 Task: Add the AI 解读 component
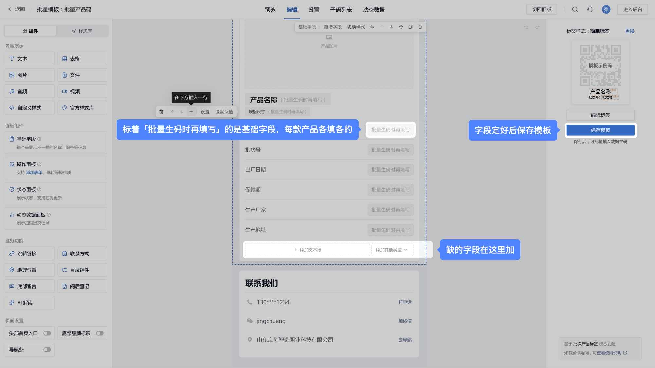pos(30,303)
